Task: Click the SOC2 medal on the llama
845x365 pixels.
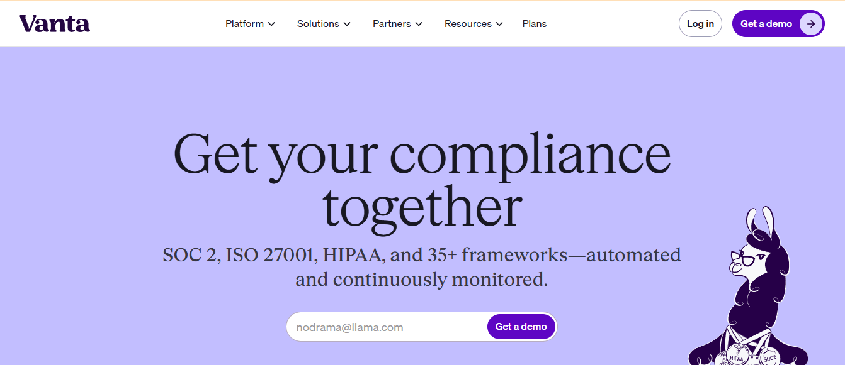Action: click(768, 356)
